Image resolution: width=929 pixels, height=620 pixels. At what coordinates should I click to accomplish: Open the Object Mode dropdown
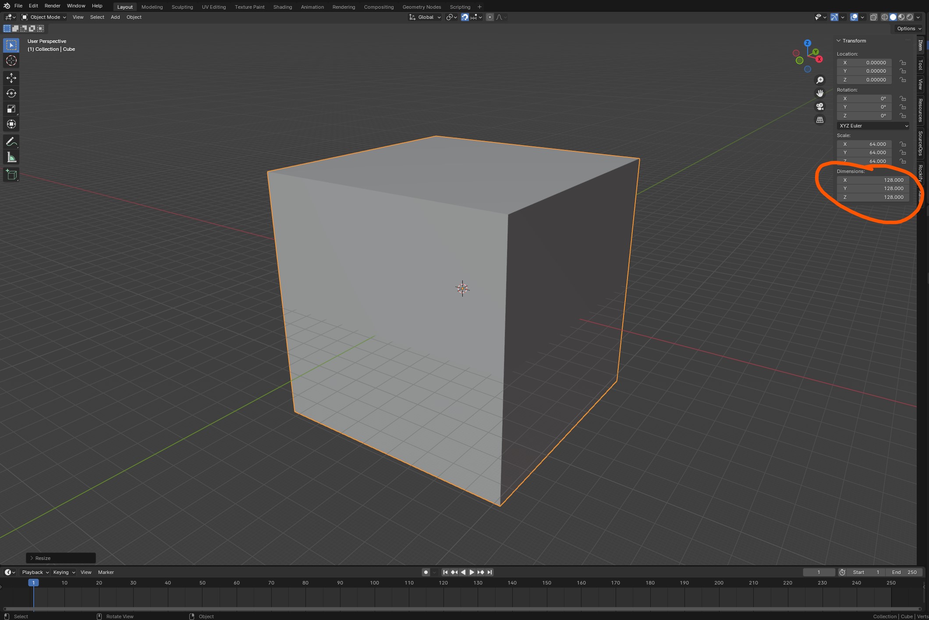tap(44, 17)
